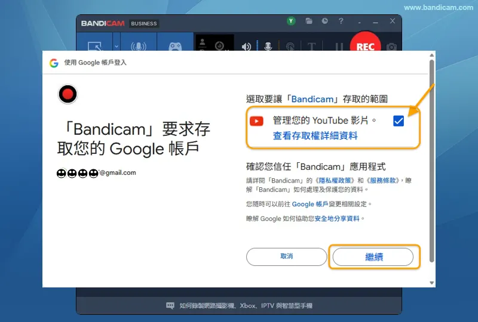Click the camera screenshot icon in Bandicam
Image resolution: width=478 pixels, height=322 pixels.
(x=392, y=47)
